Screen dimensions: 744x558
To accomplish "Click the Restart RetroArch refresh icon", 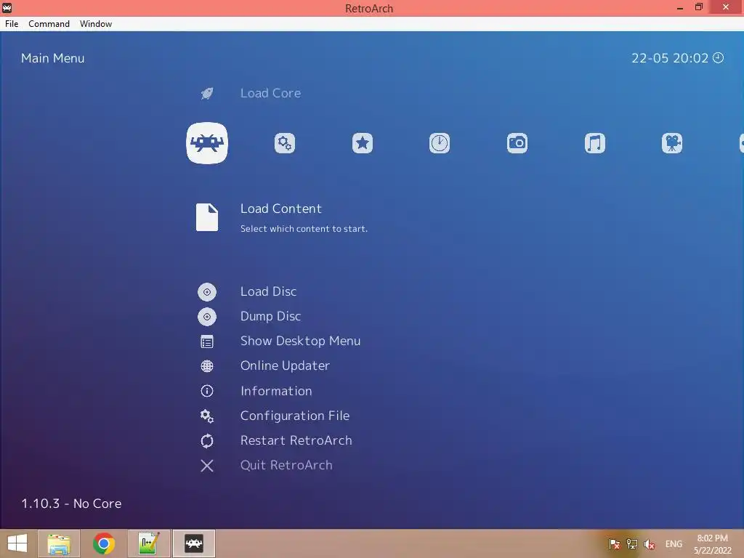I will coord(207,441).
